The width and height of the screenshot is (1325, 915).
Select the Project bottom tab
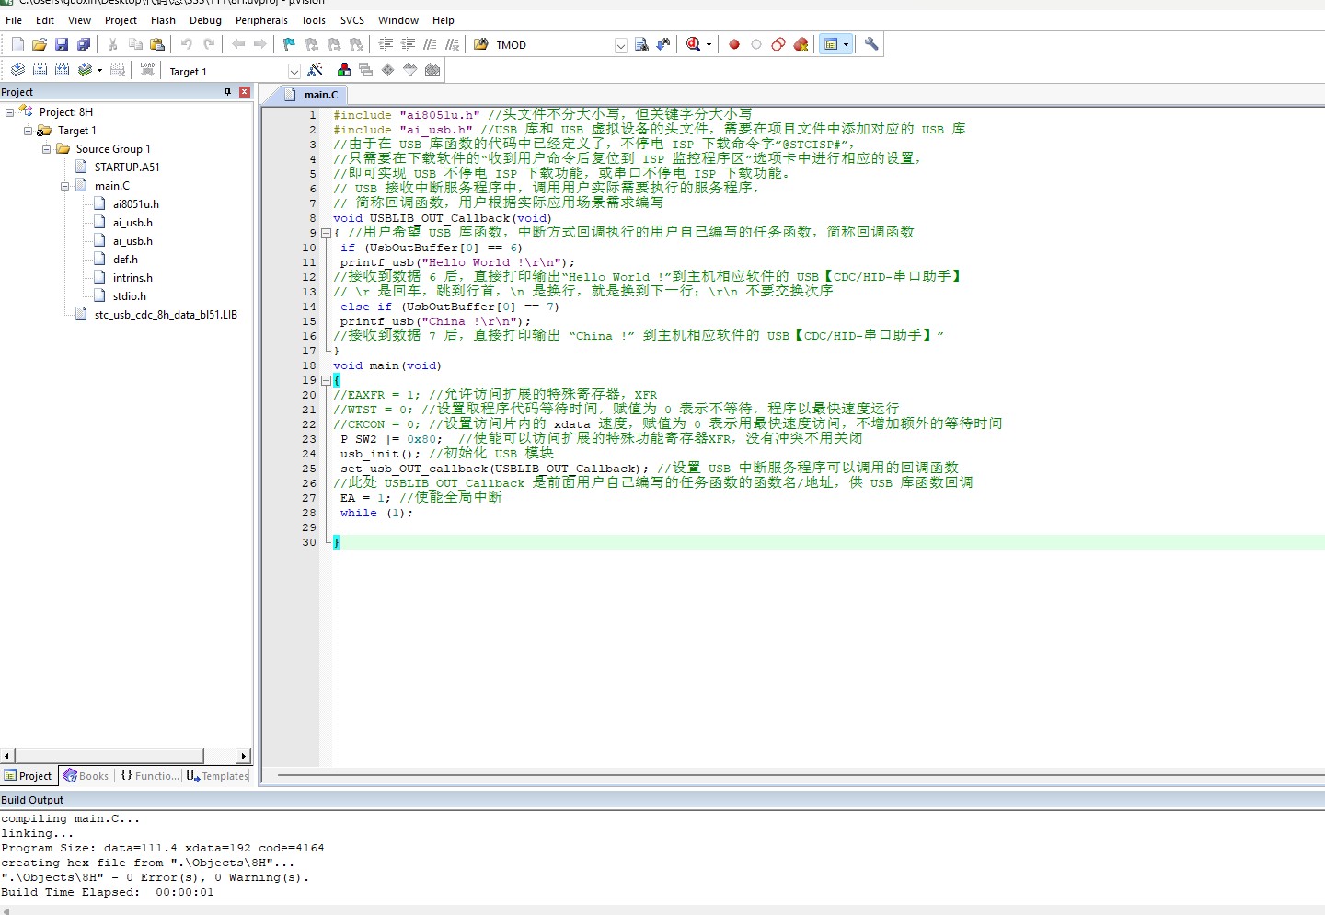coord(29,776)
